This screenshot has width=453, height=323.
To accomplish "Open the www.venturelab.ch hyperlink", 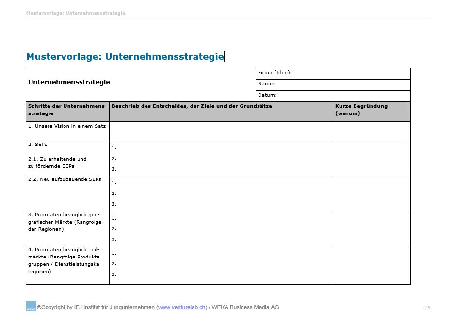I will point(182,307).
